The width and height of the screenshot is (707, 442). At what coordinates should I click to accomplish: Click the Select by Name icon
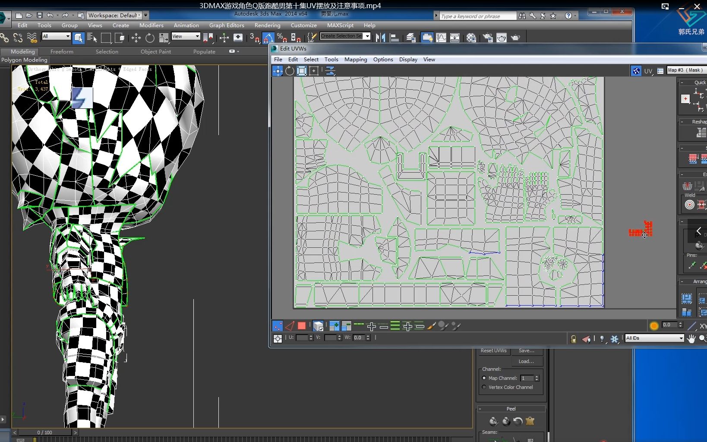pyautogui.click(x=92, y=38)
